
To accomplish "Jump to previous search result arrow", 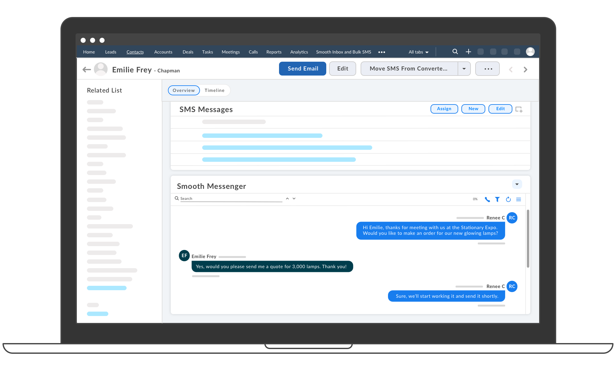I will [x=287, y=199].
